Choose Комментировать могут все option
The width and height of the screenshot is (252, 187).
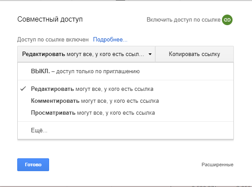tap(126, 101)
